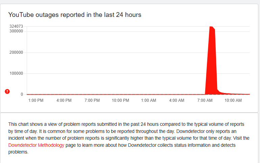The height and width of the screenshot is (163, 260).
Task: Click the 1:00 AM time axis label
Action: pyautogui.click(x=148, y=100)
